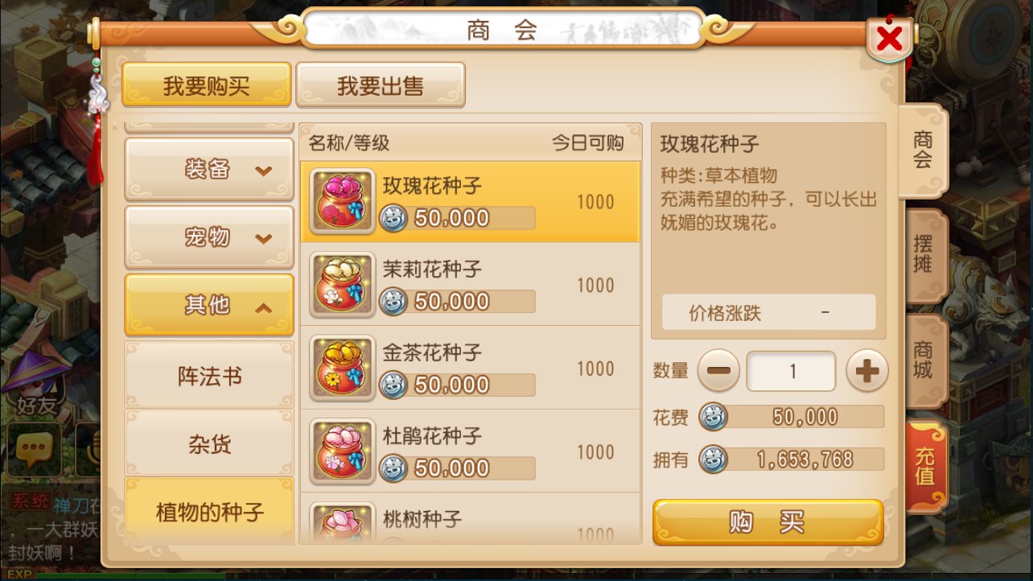The height and width of the screenshot is (581, 1033).
Task: Increase quantity with the plus button
Action: [x=866, y=371]
